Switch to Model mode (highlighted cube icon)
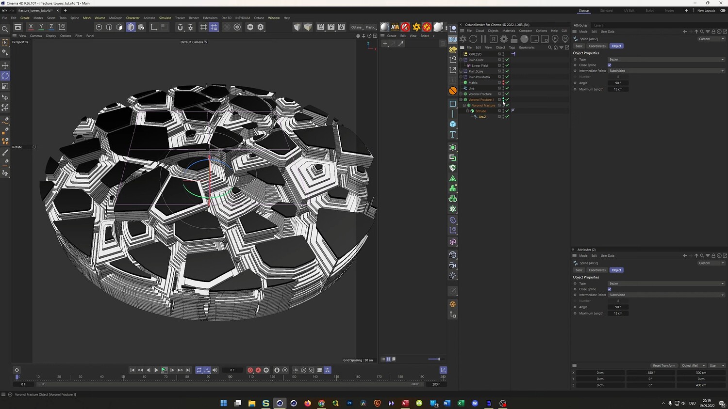728x409 pixels. point(131,27)
